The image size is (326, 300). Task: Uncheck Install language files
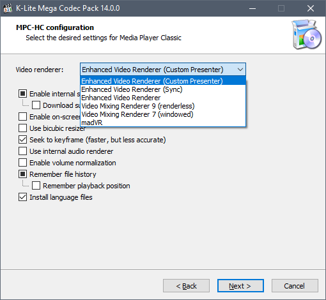[23, 197]
